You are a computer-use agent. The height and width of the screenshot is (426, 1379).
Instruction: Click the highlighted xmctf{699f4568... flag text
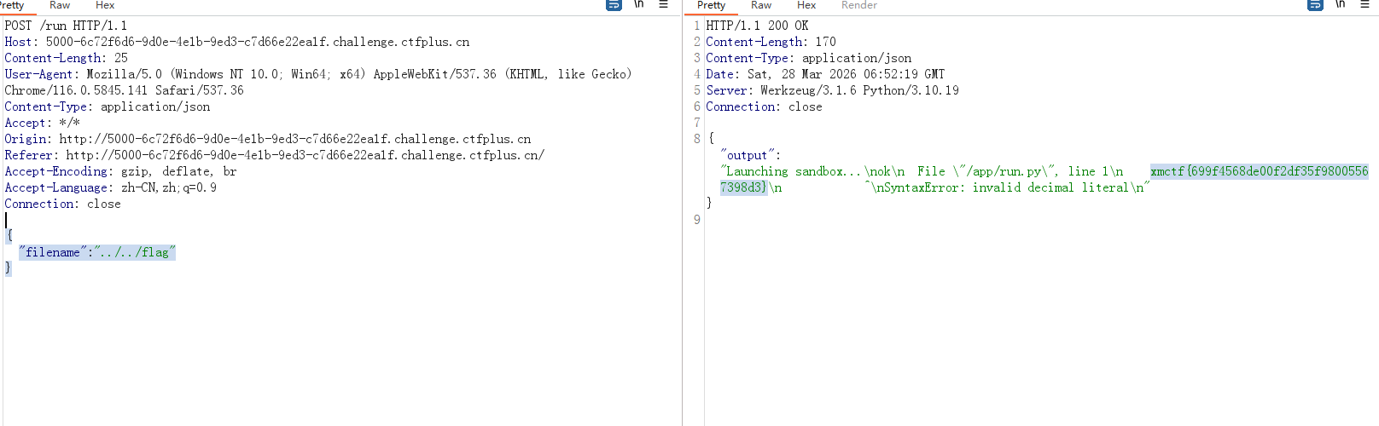(1260, 171)
